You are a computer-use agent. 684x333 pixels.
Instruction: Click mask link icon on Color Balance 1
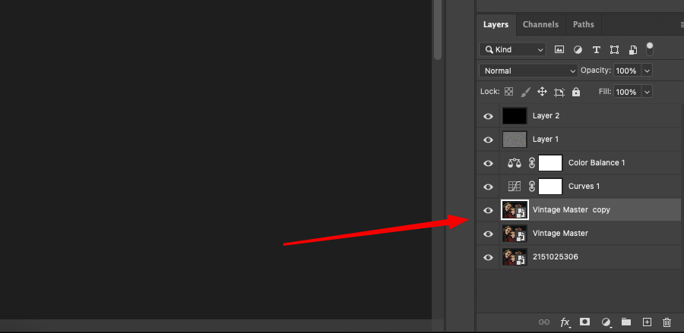click(531, 163)
